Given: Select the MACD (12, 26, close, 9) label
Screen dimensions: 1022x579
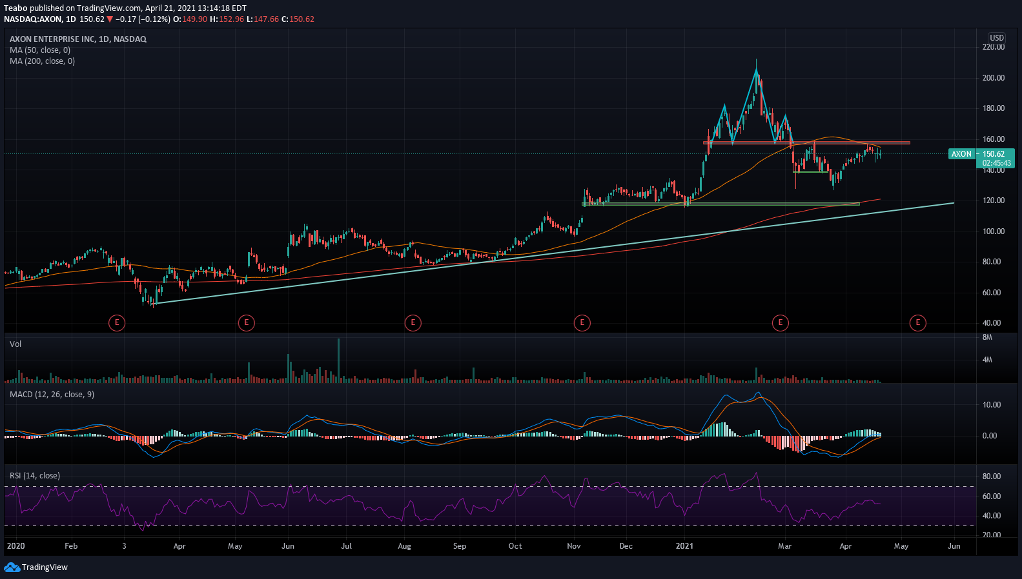Looking at the screenshot, I should point(52,395).
